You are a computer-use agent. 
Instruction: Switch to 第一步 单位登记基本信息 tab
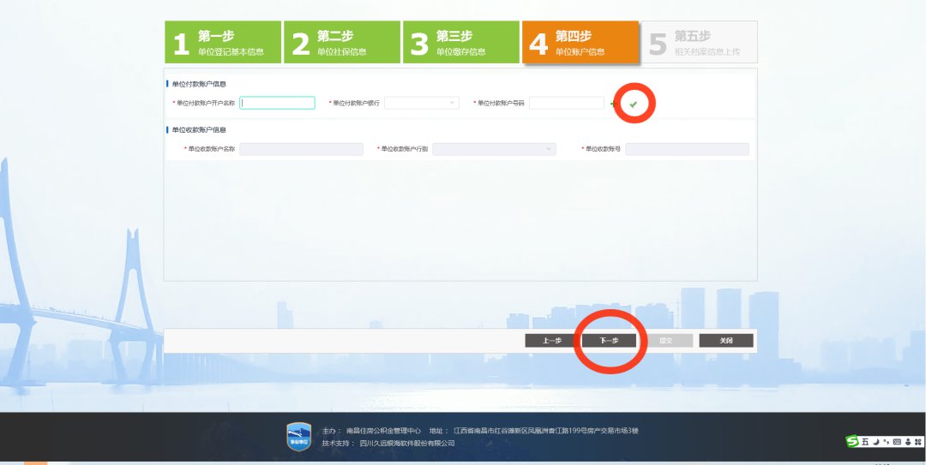(222, 43)
